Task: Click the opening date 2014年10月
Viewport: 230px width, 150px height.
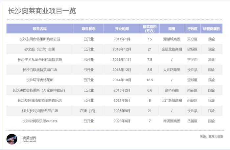Action: [122, 80]
